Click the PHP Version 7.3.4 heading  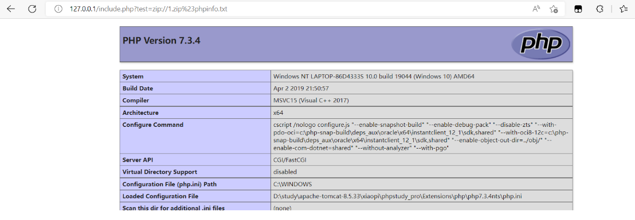coord(161,41)
